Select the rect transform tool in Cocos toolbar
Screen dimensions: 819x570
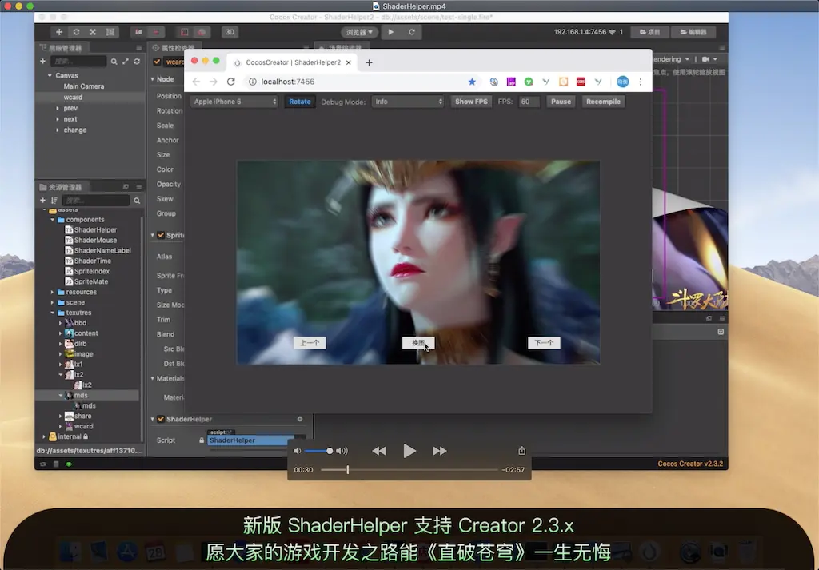[110, 32]
